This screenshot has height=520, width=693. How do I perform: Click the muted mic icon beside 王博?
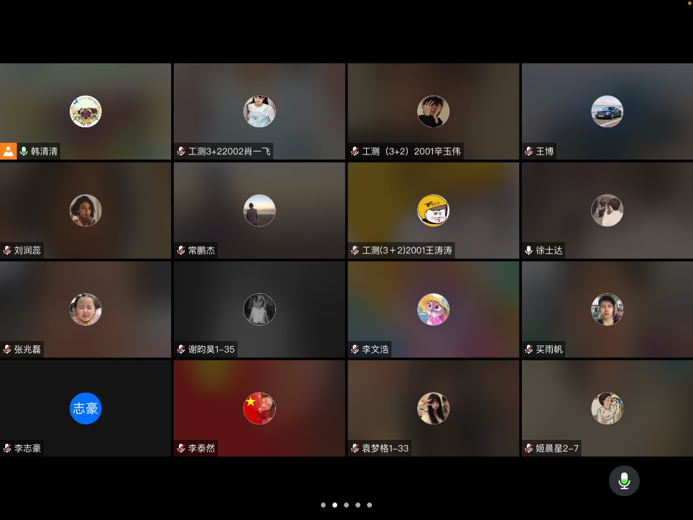(x=529, y=151)
